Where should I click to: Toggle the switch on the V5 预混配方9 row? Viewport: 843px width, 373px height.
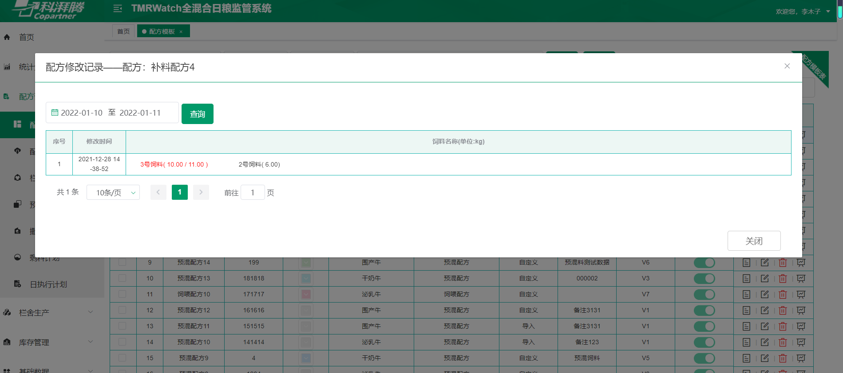click(704, 358)
